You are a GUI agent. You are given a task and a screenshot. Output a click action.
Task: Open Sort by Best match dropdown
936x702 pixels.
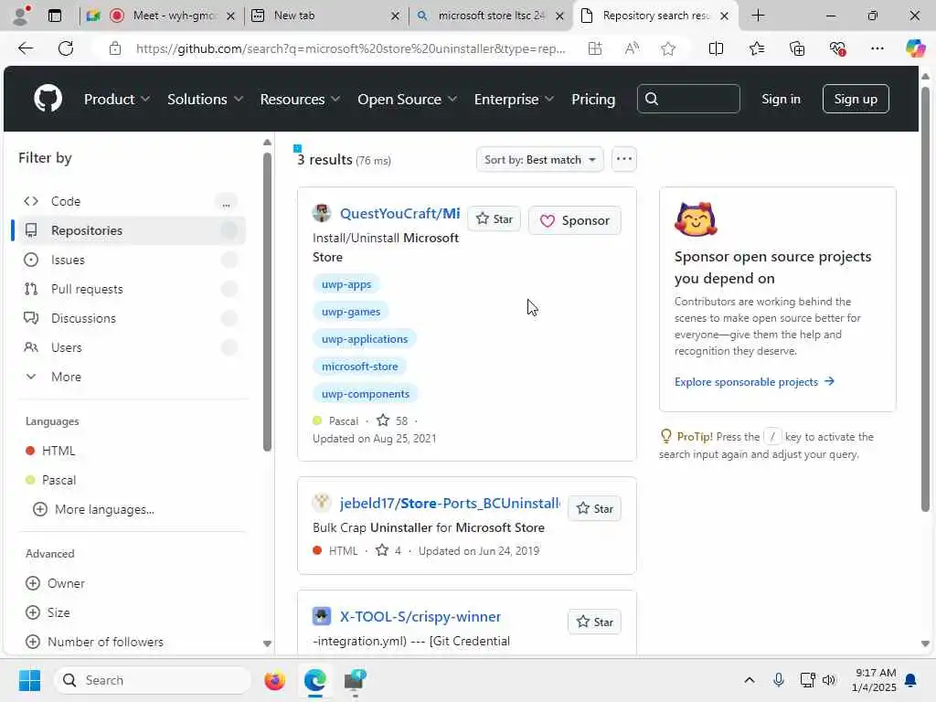point(539,159)
